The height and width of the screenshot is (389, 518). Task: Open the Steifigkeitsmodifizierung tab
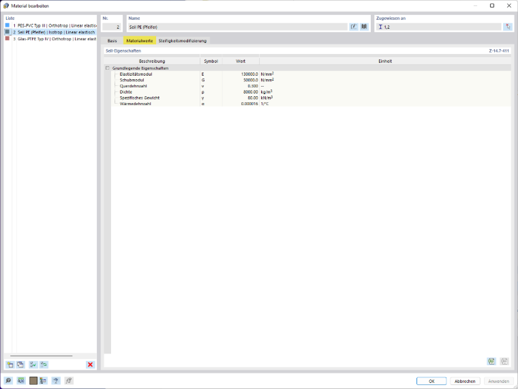tap(183, 41)
